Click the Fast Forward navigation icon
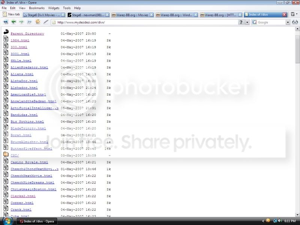Screen dimensions: 300x225 tap(30, 22)
